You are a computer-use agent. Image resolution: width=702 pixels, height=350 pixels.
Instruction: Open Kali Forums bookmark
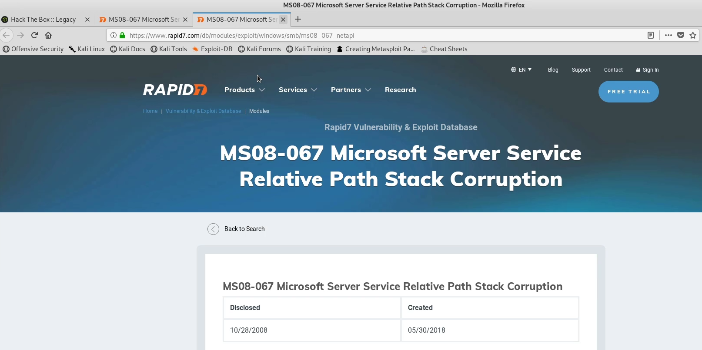point(259,49)
